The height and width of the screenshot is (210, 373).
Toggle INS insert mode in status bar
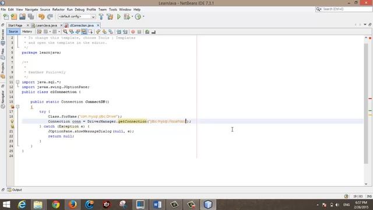(x=369, y=197)
